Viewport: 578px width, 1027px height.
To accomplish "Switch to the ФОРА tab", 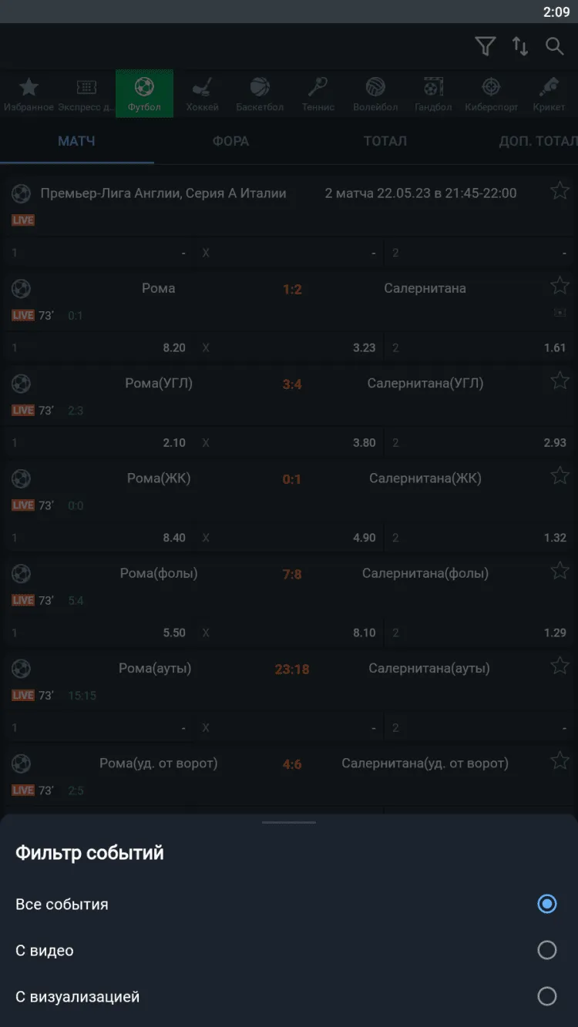I will click(230, 141).
